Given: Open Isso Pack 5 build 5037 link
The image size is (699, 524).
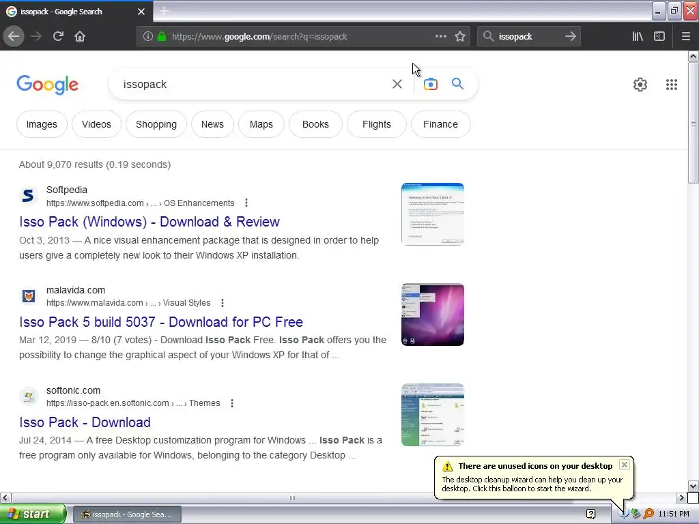Looking at the screenshot, I should 161,322.
